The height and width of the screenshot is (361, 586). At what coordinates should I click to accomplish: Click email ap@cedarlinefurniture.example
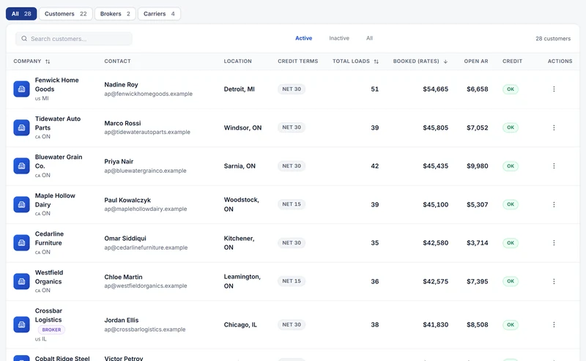pos(146,248)
